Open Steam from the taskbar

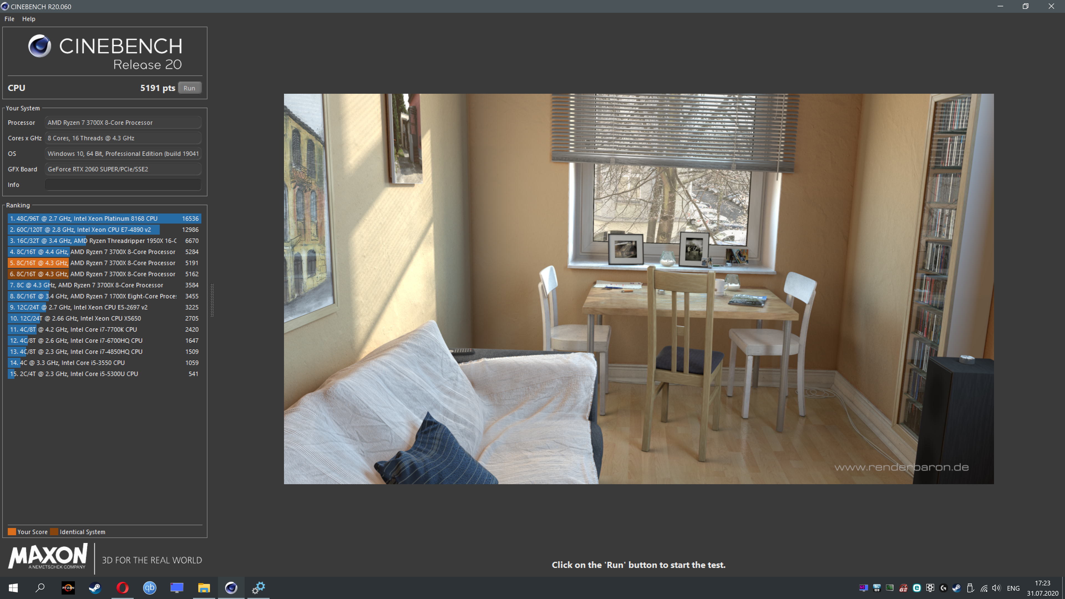95,588
